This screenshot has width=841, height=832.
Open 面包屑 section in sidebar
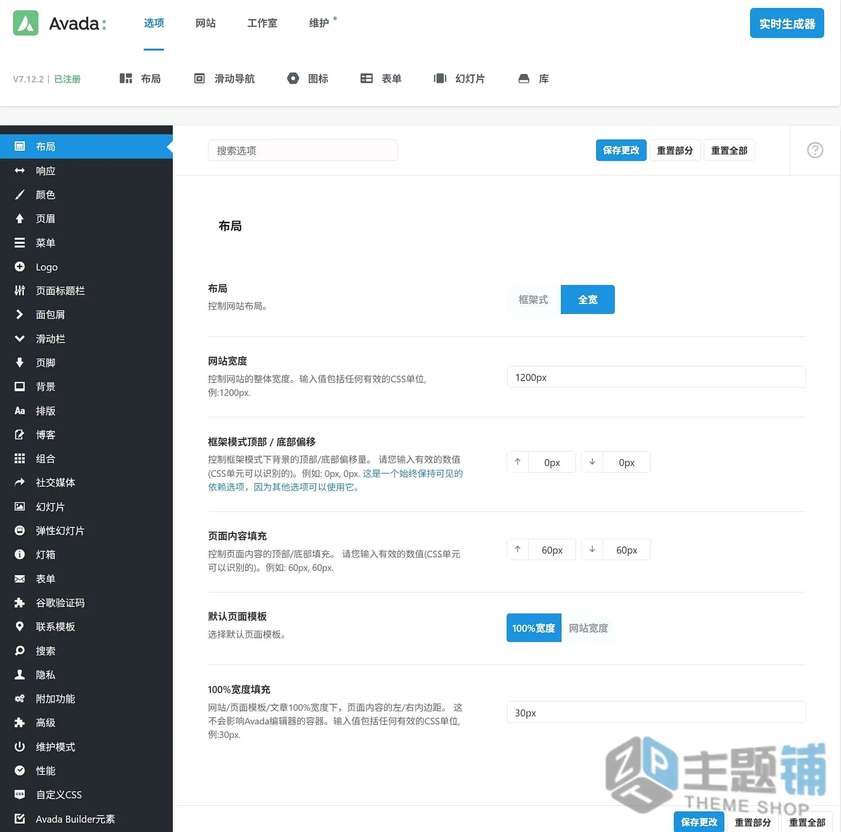(86, 315)
